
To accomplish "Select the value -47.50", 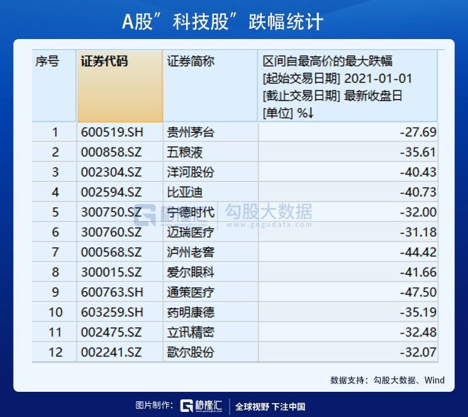I will pyautogui.click(x=418, y=292).
